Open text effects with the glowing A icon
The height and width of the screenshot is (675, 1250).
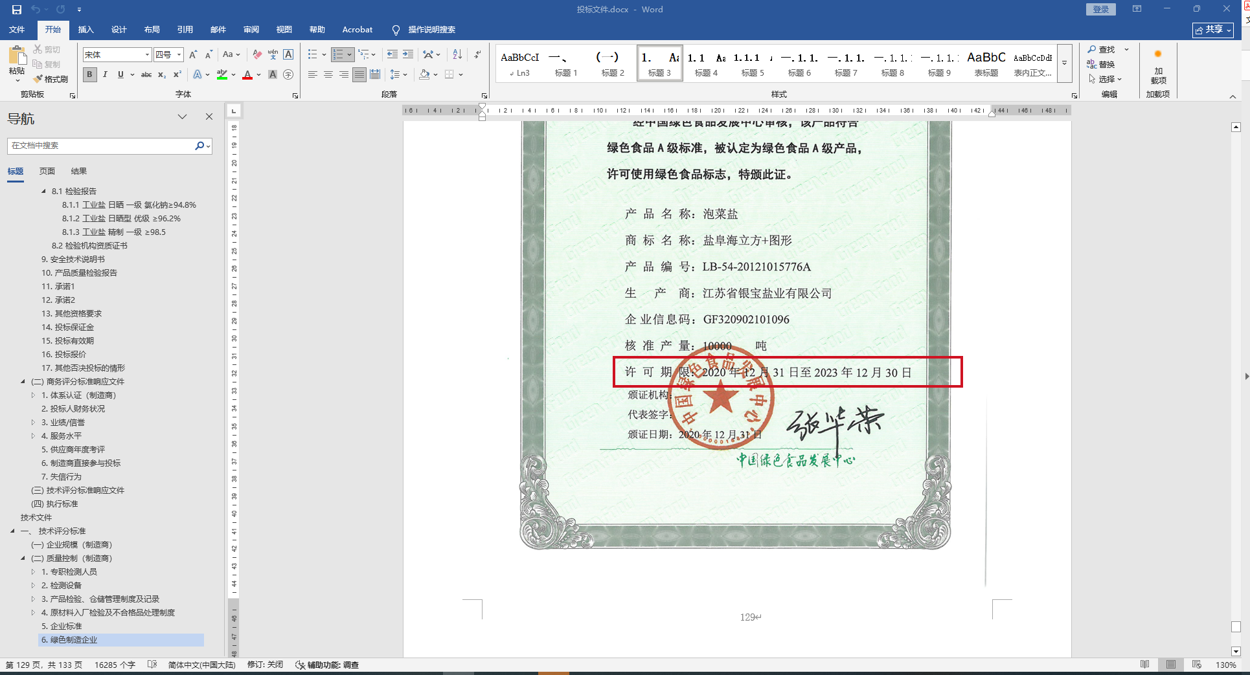[198, 74]
